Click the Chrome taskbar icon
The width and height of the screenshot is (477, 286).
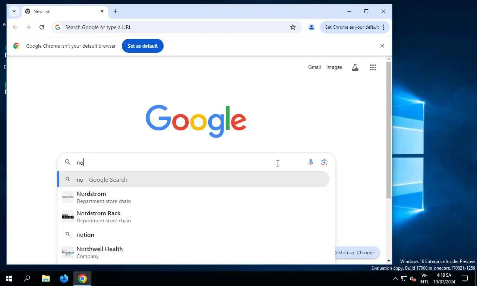tap(82, 279)
